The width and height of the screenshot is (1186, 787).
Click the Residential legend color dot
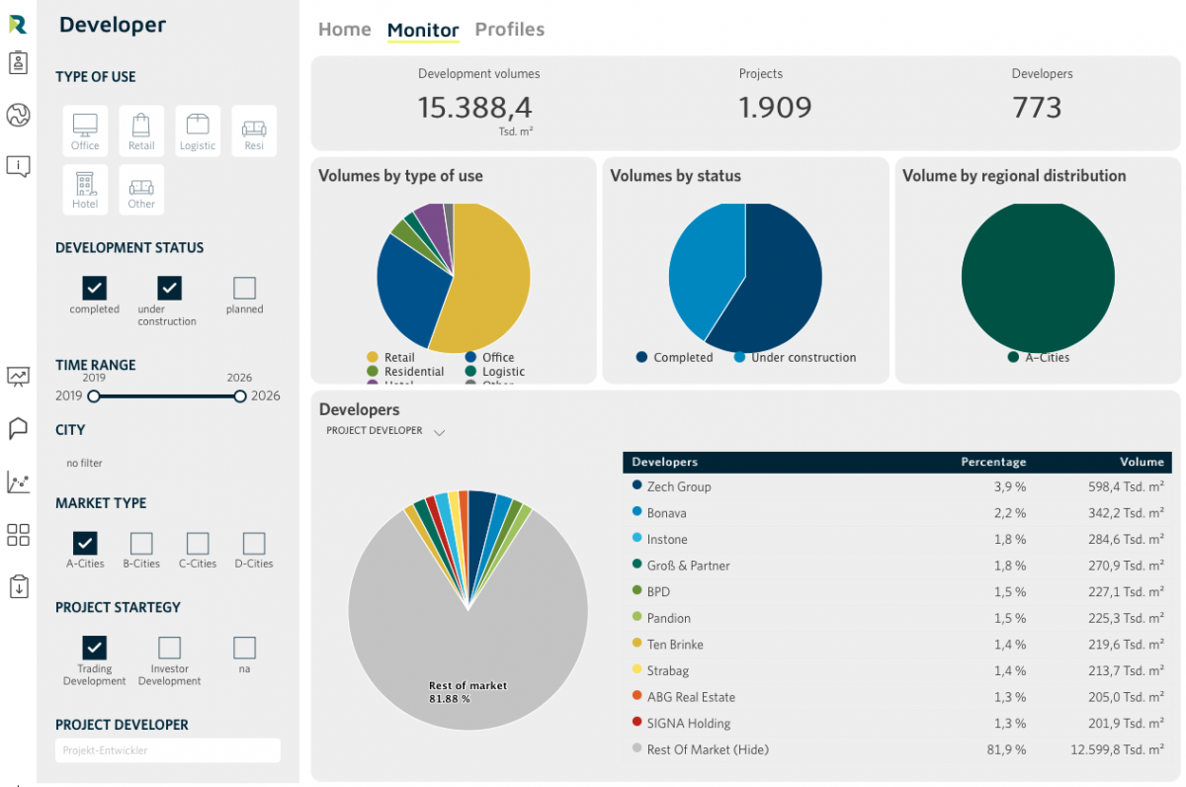373,372
